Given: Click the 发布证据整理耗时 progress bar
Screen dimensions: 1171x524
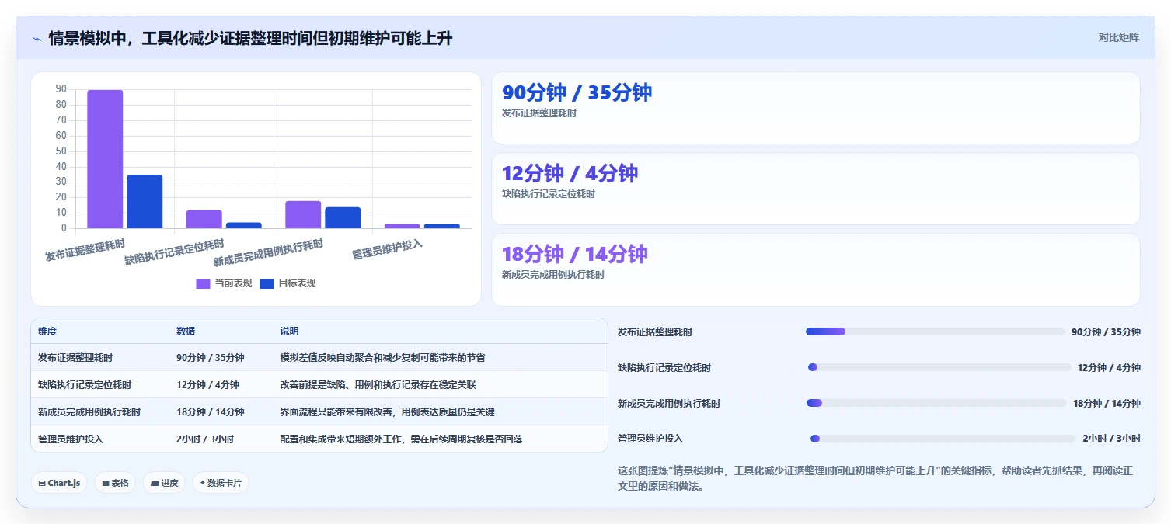Looking at the screenshot, I should coord(936,331).
